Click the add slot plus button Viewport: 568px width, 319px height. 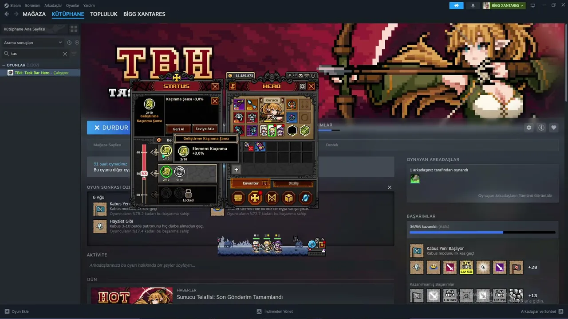click(236, 169)
